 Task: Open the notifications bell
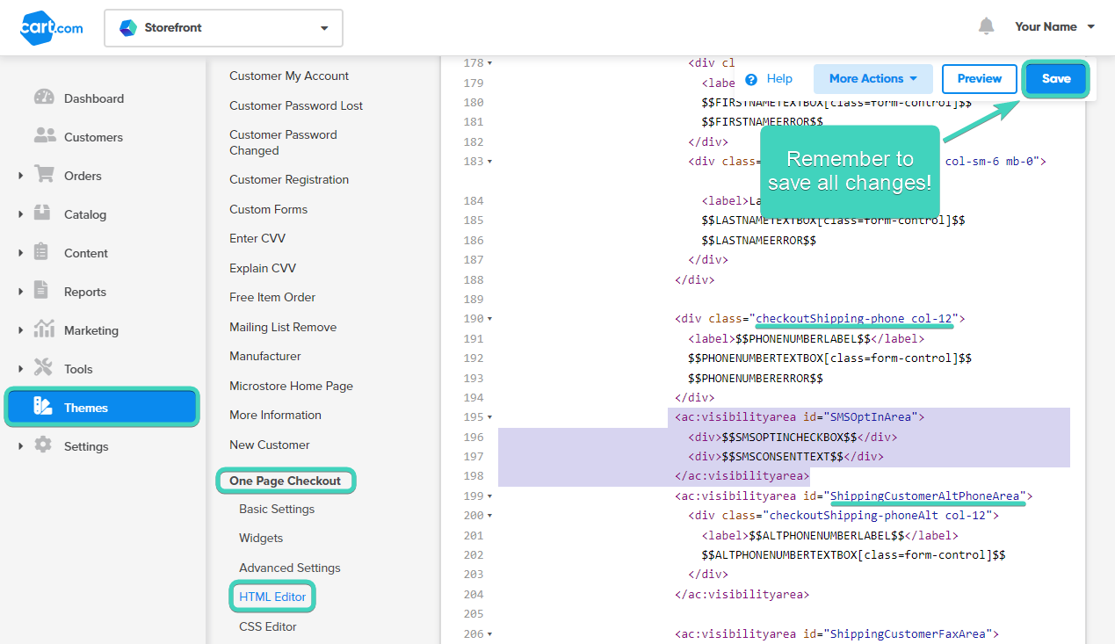(987, 26)
